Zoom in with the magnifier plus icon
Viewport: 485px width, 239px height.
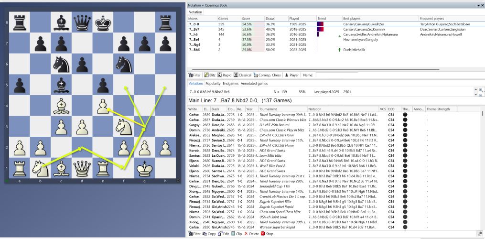475,89
